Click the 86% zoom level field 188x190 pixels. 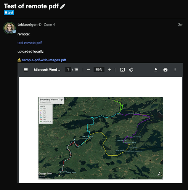[x=99, y=70]
